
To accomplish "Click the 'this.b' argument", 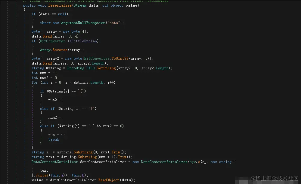I will [78, 175].
